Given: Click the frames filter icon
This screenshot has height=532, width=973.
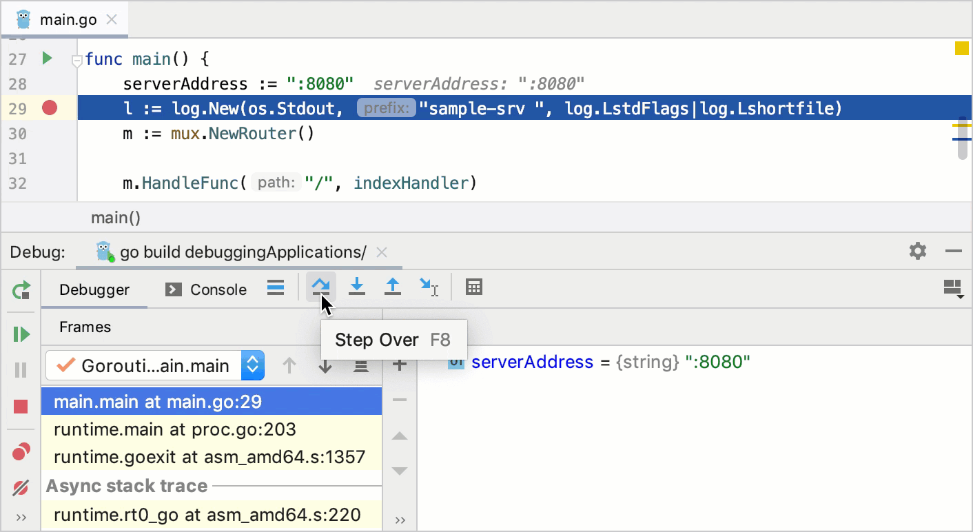Looking at the screenshot, I should 361,366.
